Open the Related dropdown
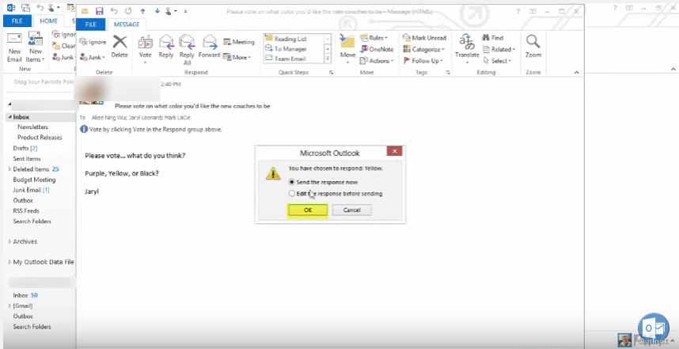 (x=499, y=49)
